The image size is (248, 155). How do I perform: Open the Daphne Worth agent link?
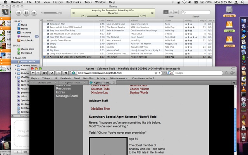(x=139, y=93)
